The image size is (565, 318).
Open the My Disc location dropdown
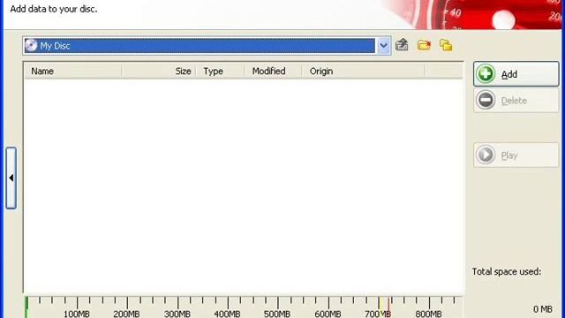coord(383,46)
